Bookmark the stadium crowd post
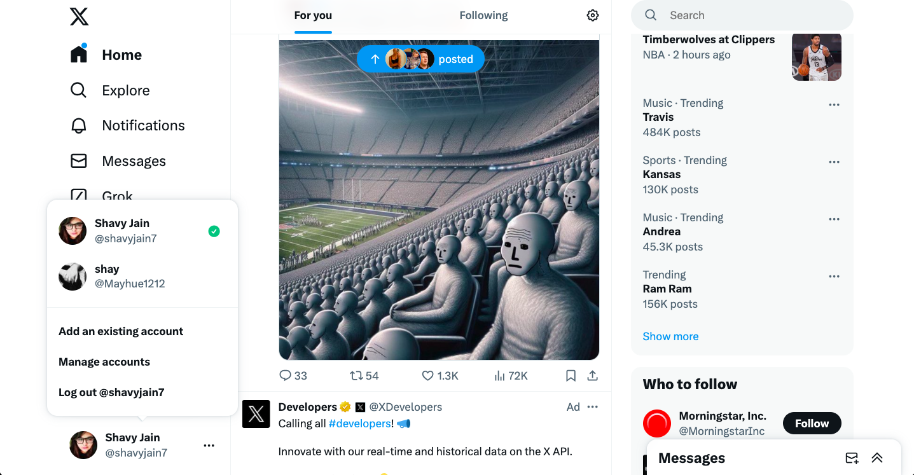 pyautogui.click(x=571, y=375)
